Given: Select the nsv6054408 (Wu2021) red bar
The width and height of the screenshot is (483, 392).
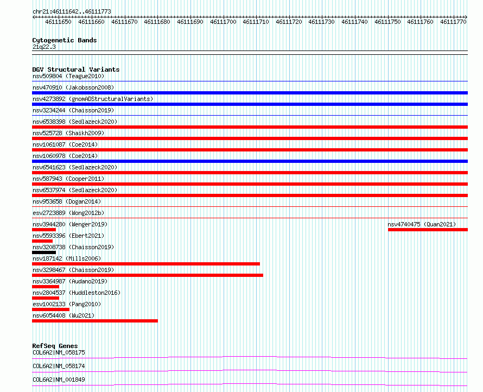Looking at the screenshot, I should pos(95,321).
